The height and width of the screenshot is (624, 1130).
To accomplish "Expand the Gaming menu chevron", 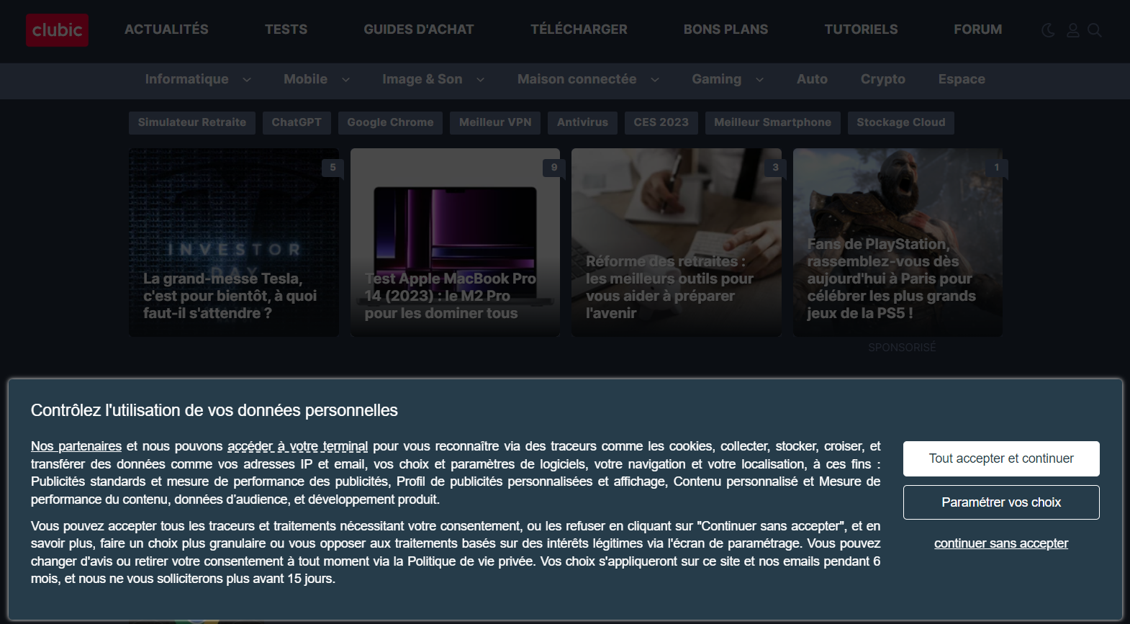I will point(759,80).
